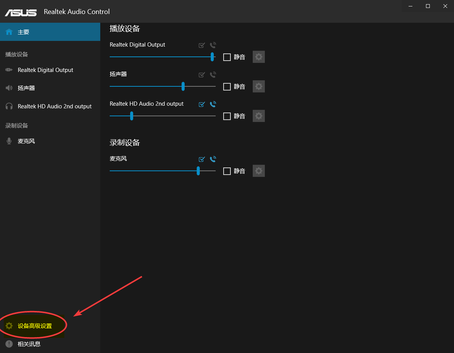This screenshot has height=353, width=454.
Task: Select 主要 home tab in sidebar
Action: click(x=23, y=32)
